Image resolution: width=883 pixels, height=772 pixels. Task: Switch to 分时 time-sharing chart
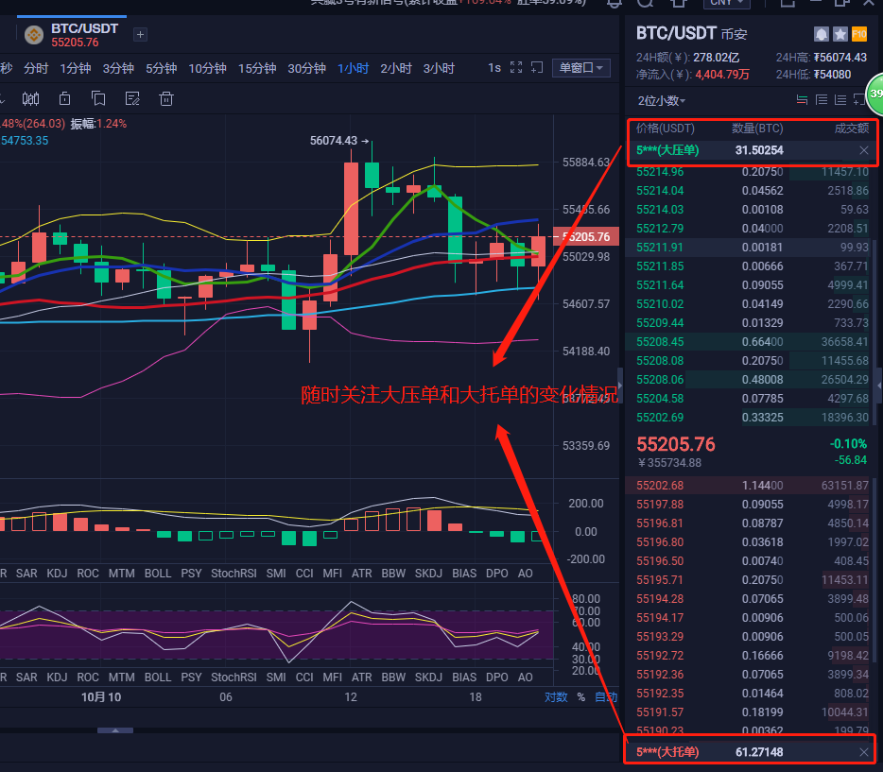click(x=36, y=69)
